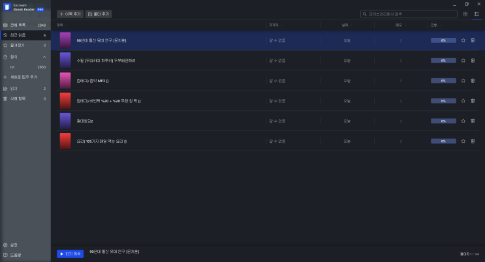Open 도움말 help section
Viewport: 485px width, 262px height.
(x=12, y=255)
